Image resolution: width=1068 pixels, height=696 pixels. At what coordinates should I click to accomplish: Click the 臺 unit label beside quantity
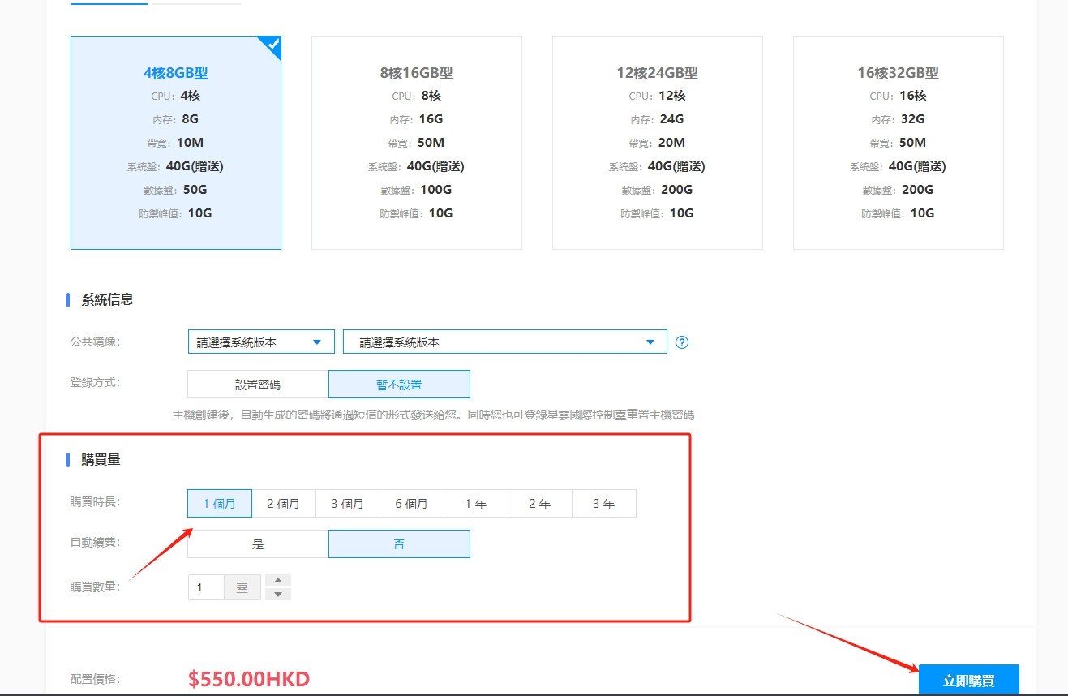[242, 587]
